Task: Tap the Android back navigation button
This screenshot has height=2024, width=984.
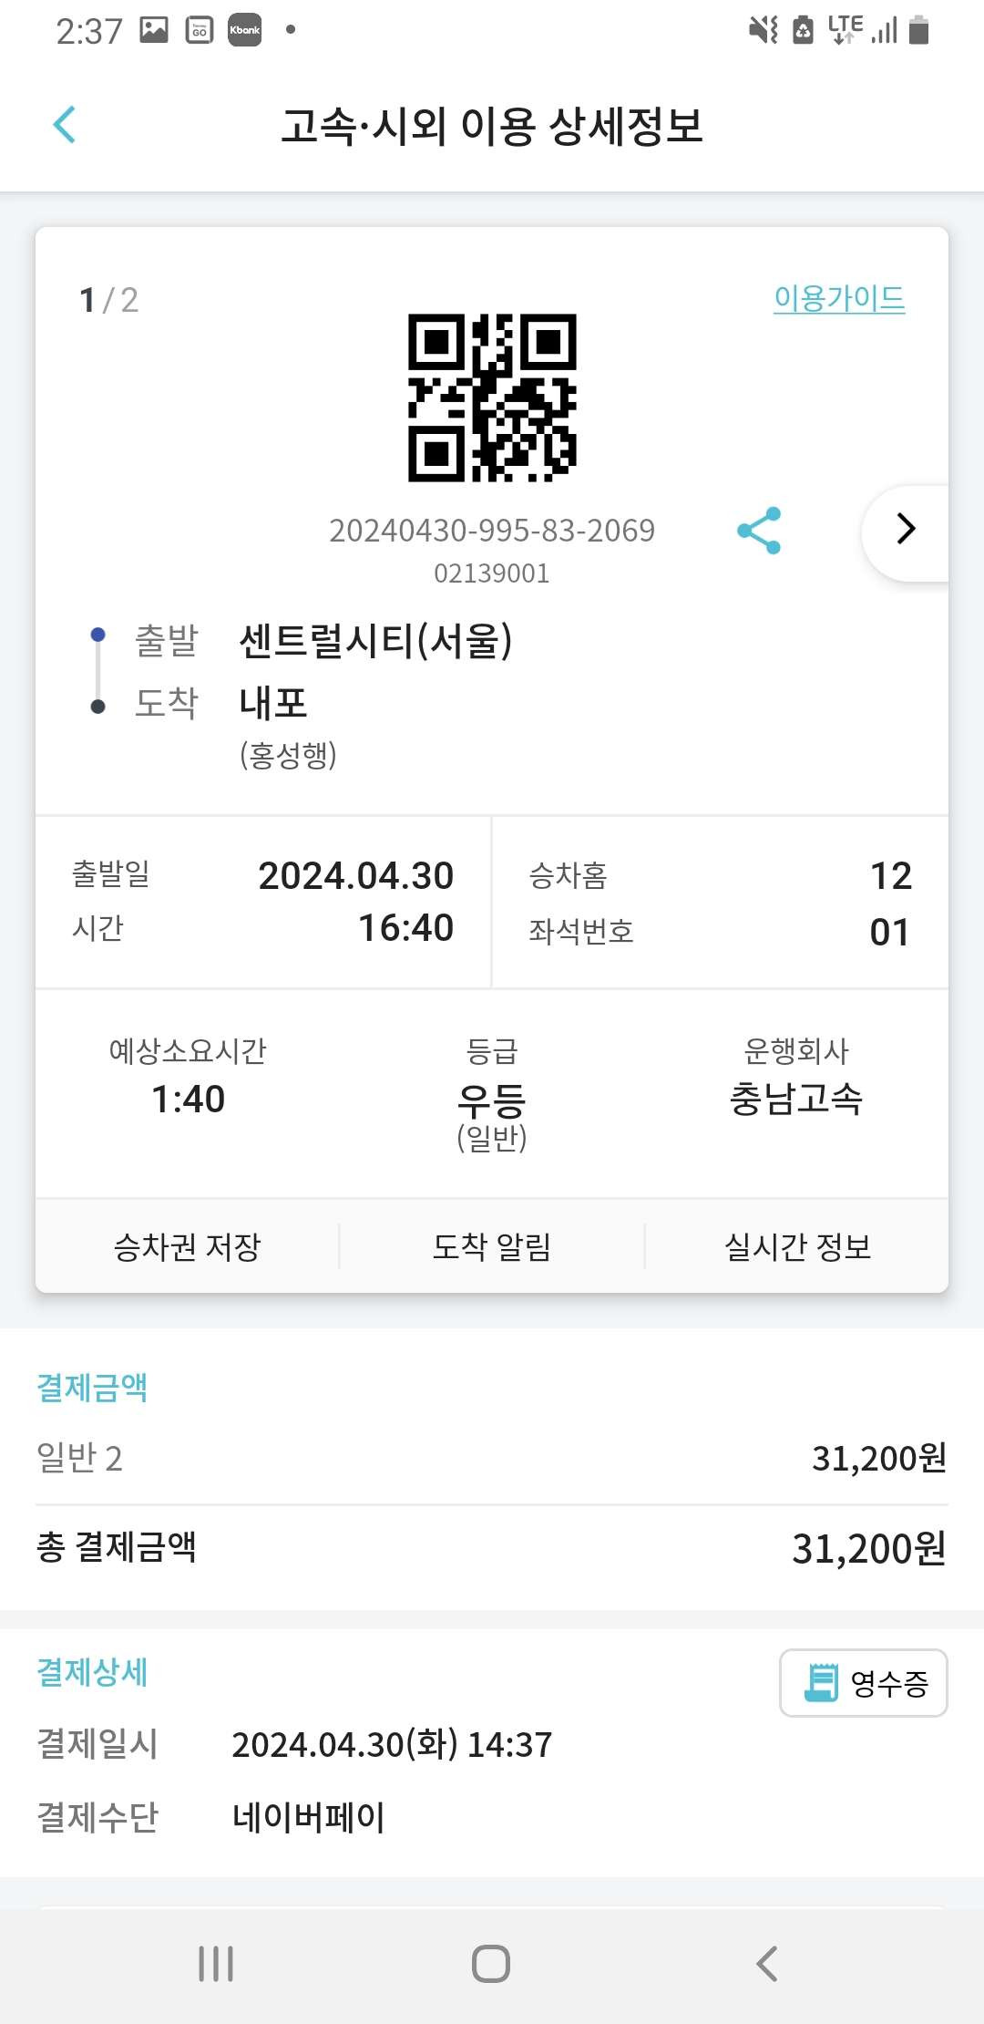Action: (767, 1964)
